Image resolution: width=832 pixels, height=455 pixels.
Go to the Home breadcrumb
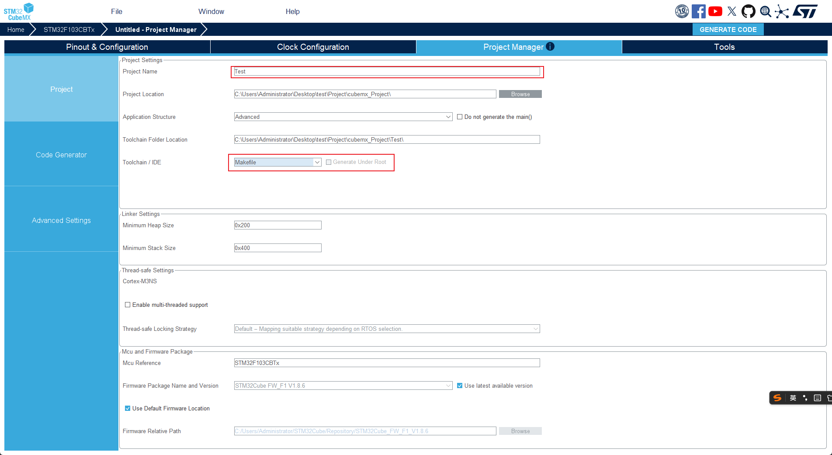pos(16,29)
